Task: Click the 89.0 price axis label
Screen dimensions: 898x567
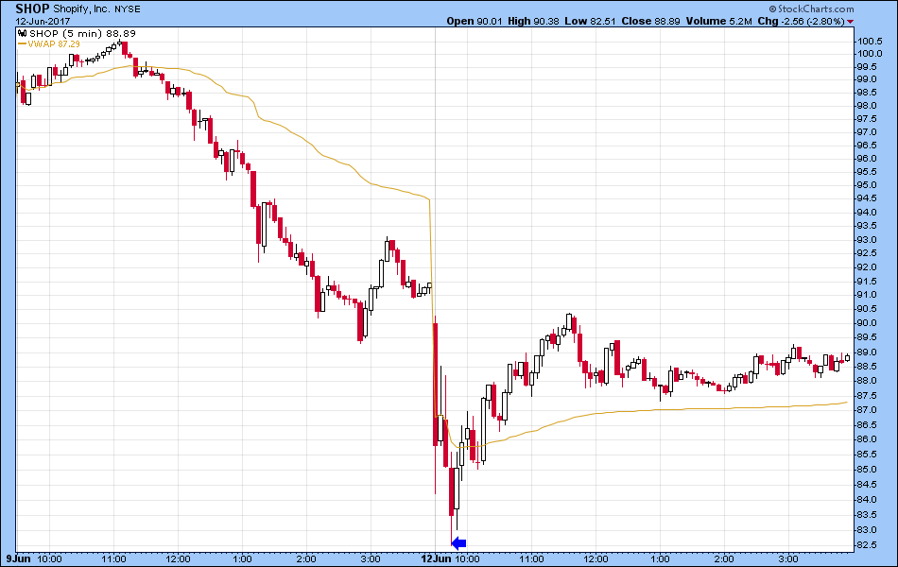Action: pyautogui.click(x=867, y=352)
